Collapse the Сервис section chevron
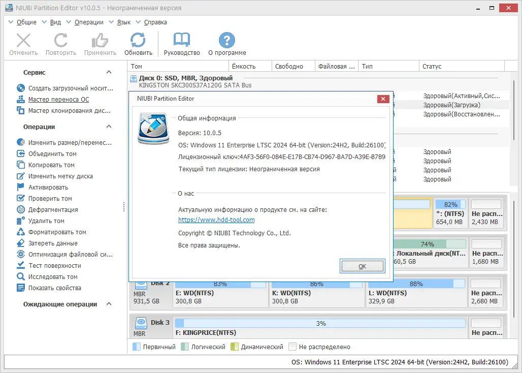The width and height of the screenshot is (522, 373). [x=109, y=72]
